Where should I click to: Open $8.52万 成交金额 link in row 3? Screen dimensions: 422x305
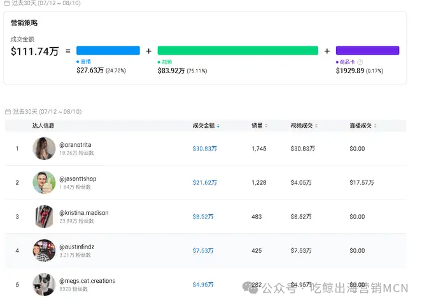click(203, 217)
